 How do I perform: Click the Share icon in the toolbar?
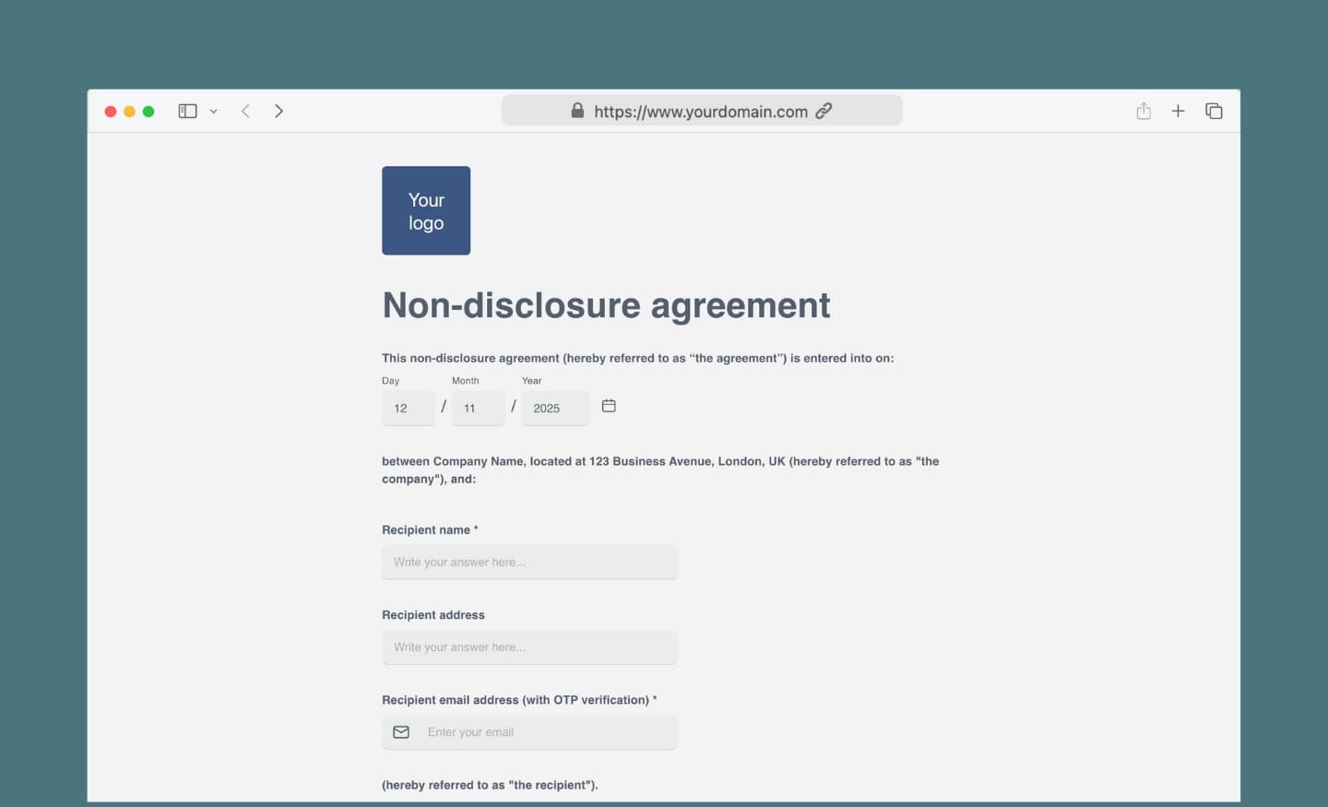[x=1144, y=111]
